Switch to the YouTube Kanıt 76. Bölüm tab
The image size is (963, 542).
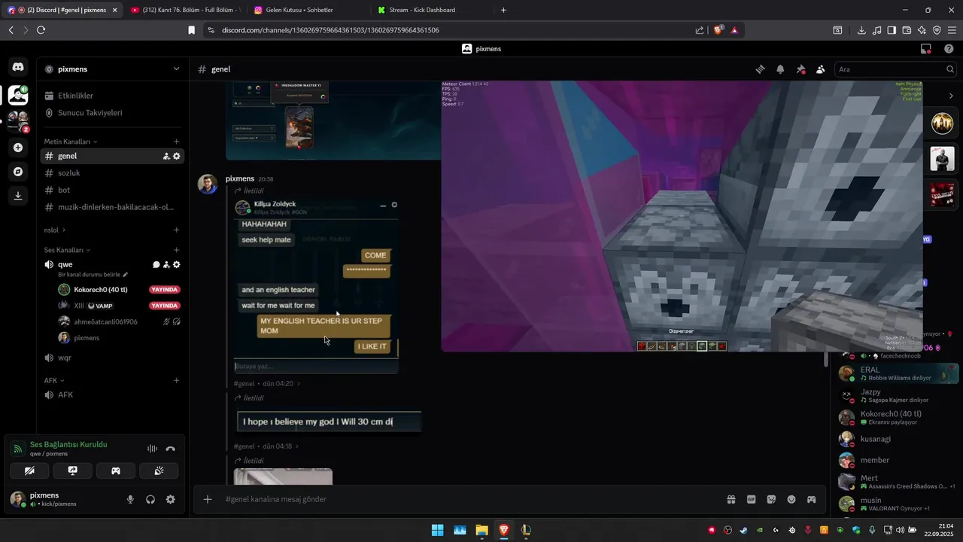(x=185, y=10)
